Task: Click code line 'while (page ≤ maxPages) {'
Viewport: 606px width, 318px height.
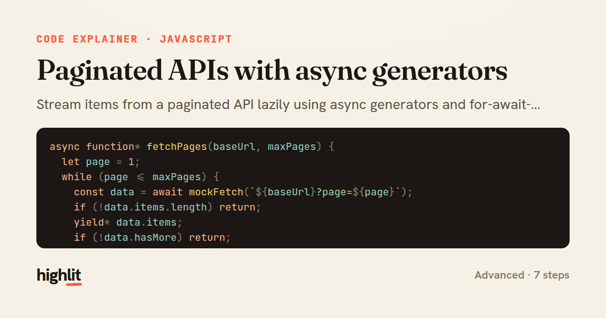Action: click(140, 177)
